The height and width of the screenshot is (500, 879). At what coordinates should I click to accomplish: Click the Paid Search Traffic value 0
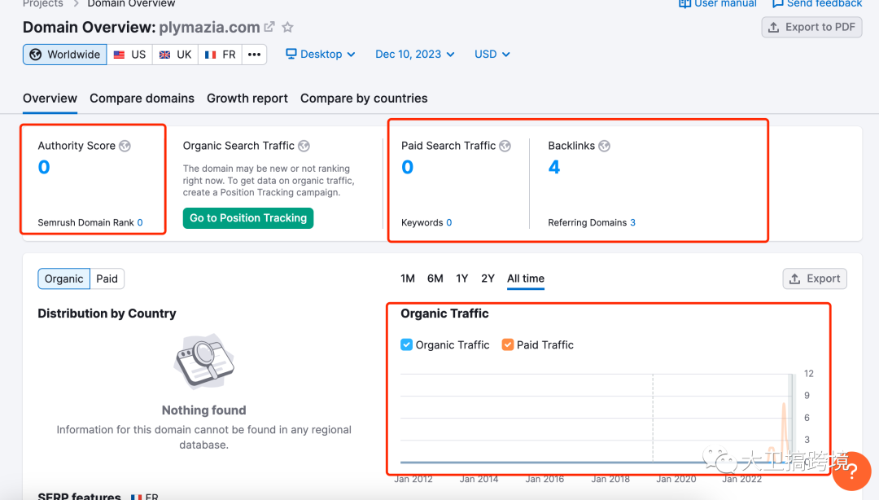tap(408, 167)
